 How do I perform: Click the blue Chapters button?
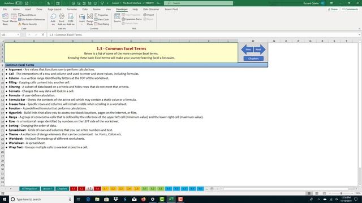point(253,59)
